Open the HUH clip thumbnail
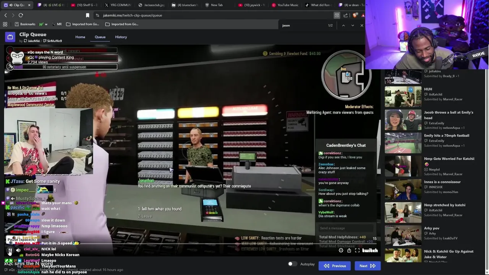The image size is (489, 275). point(403,97)
